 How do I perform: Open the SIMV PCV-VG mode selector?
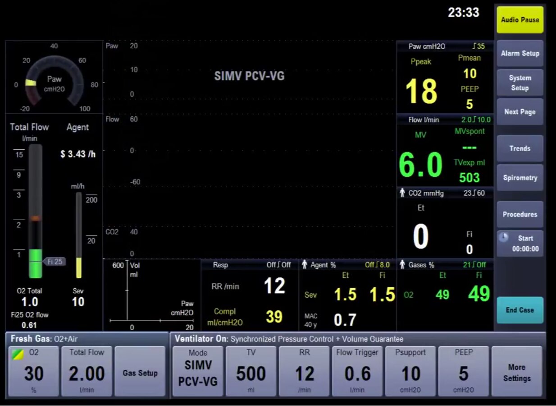(x=197, y=371)
